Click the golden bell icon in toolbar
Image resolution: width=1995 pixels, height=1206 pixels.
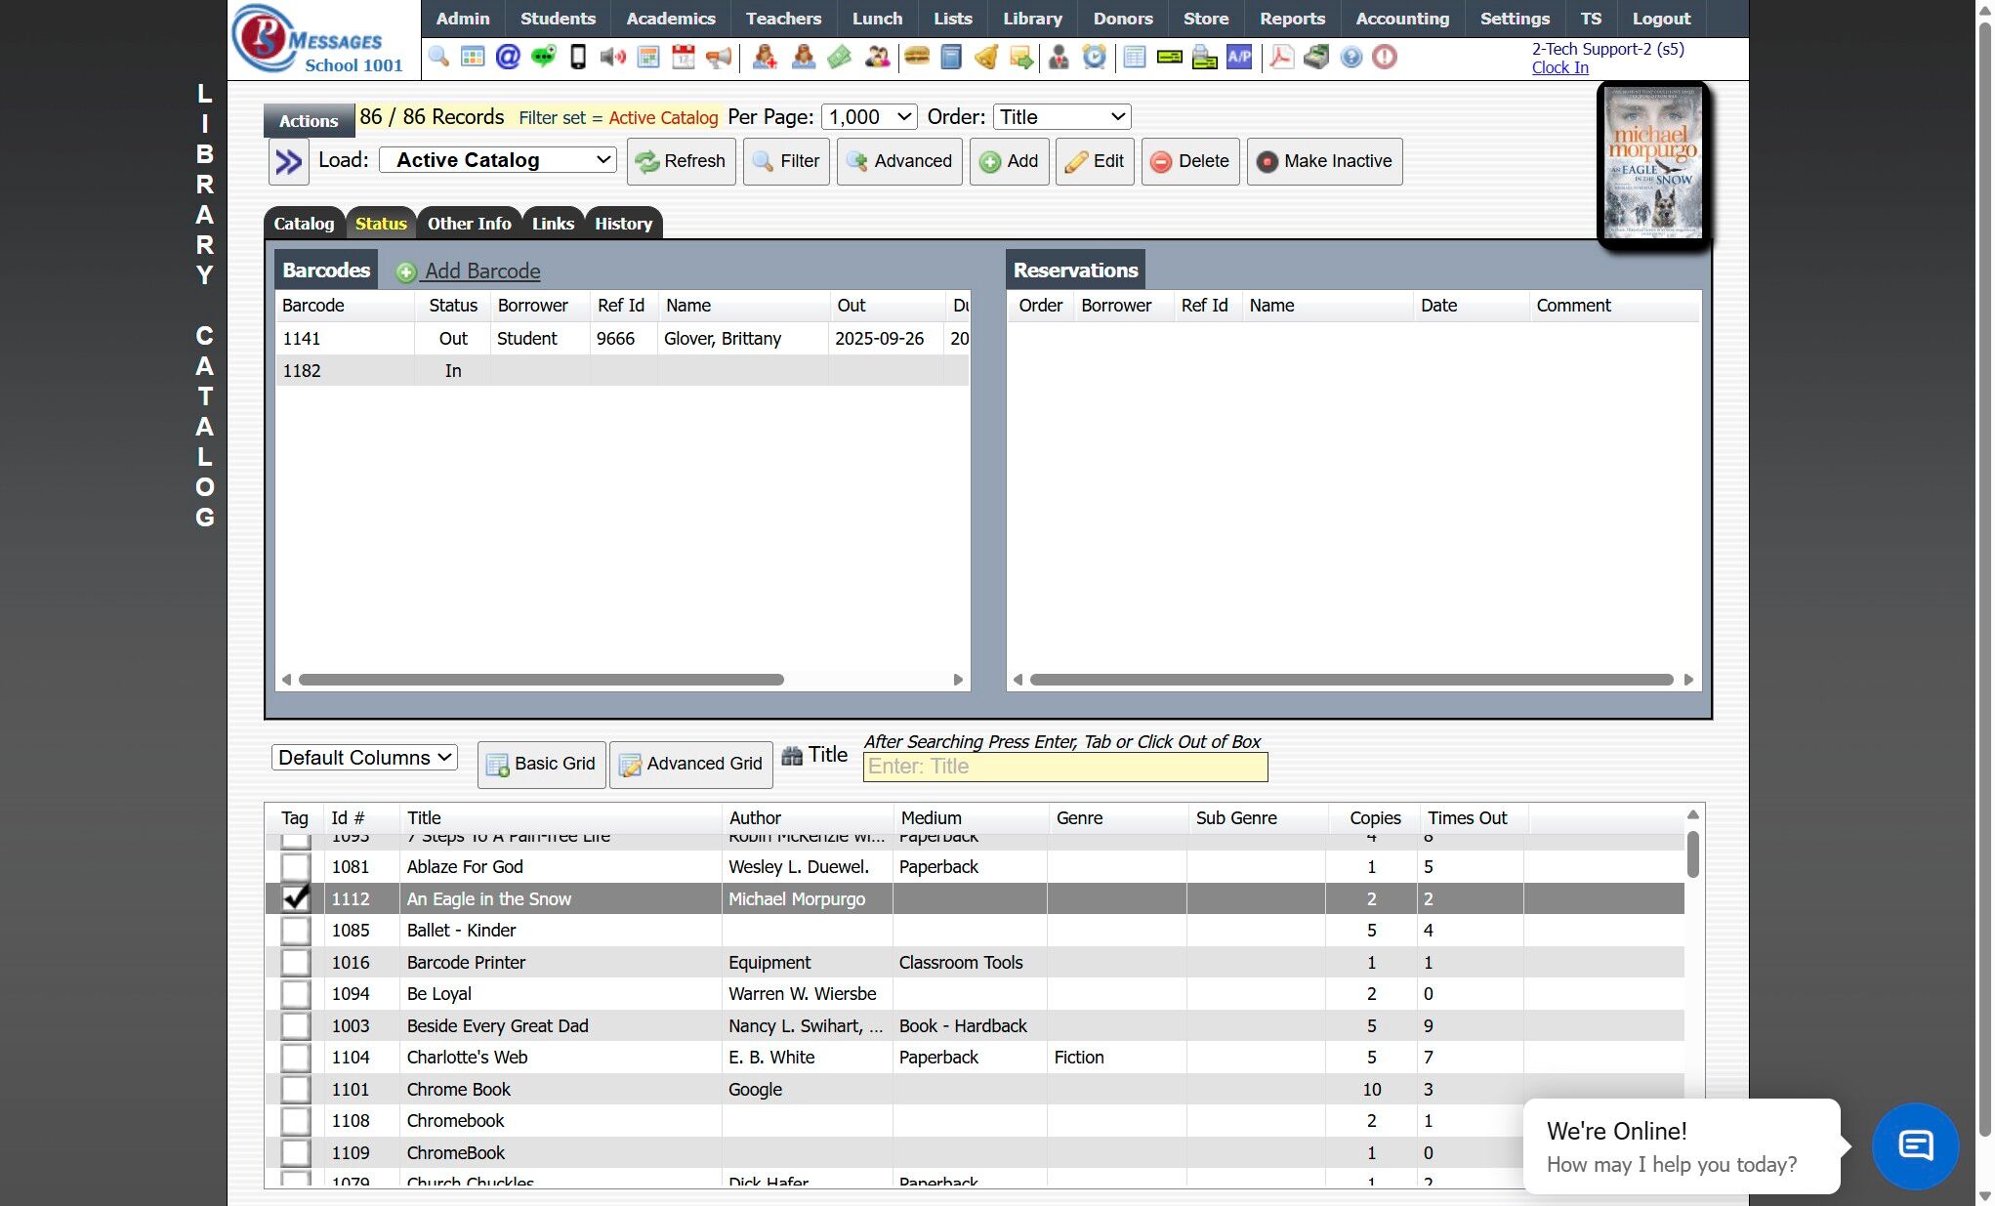coord(986,57)
